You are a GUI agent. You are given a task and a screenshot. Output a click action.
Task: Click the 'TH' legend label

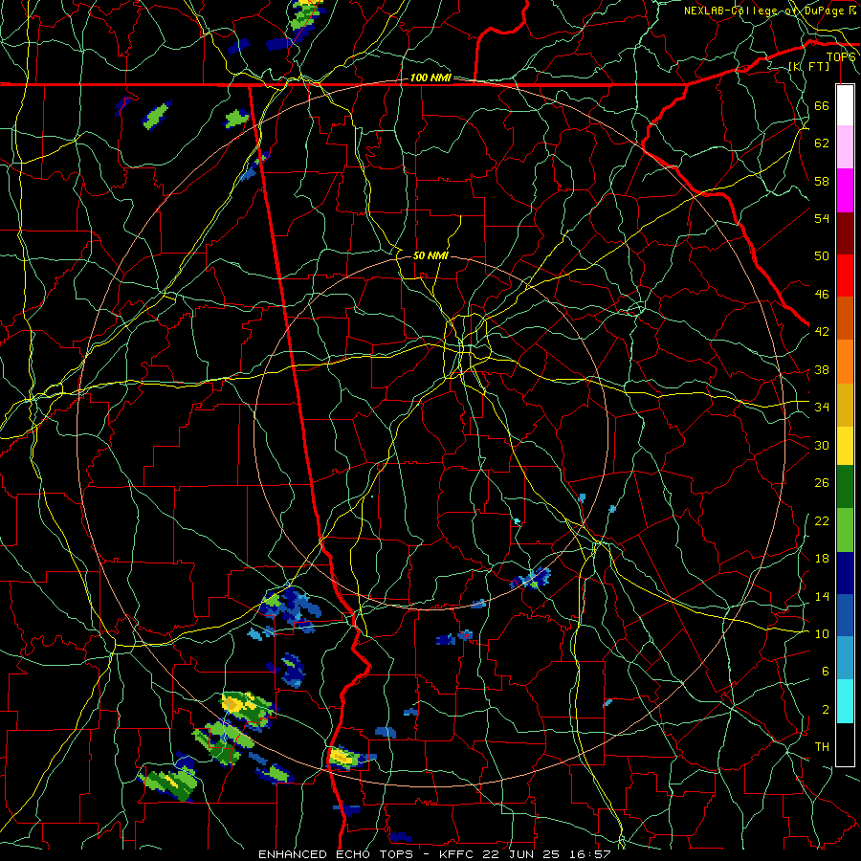(x=822, y=747)
